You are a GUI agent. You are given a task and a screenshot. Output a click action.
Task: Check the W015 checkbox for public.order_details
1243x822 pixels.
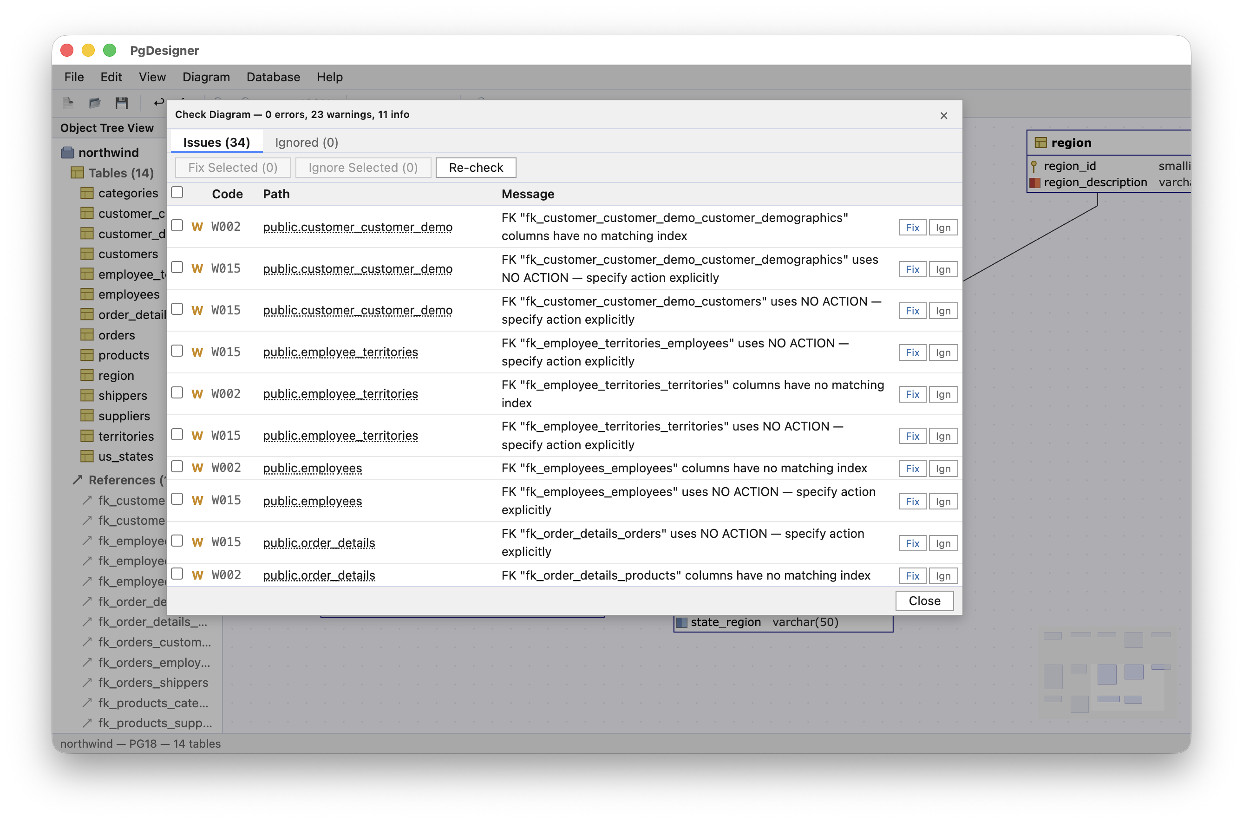177,541
